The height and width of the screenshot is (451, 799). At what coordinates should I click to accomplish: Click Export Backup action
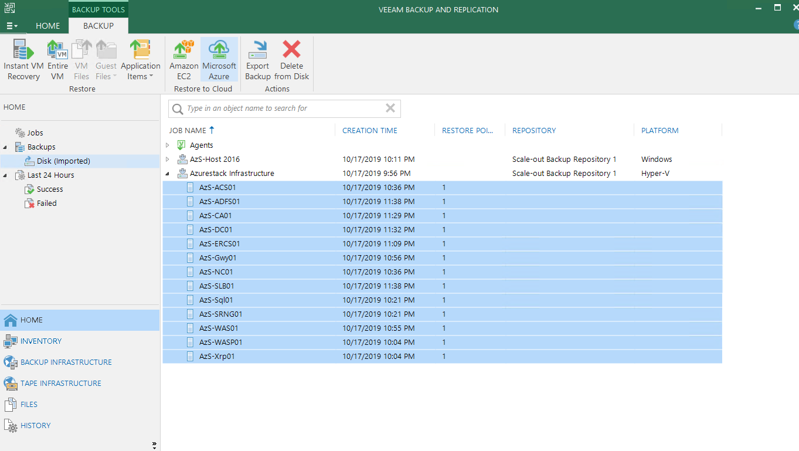pyautogui.click(x=257, y=60)
